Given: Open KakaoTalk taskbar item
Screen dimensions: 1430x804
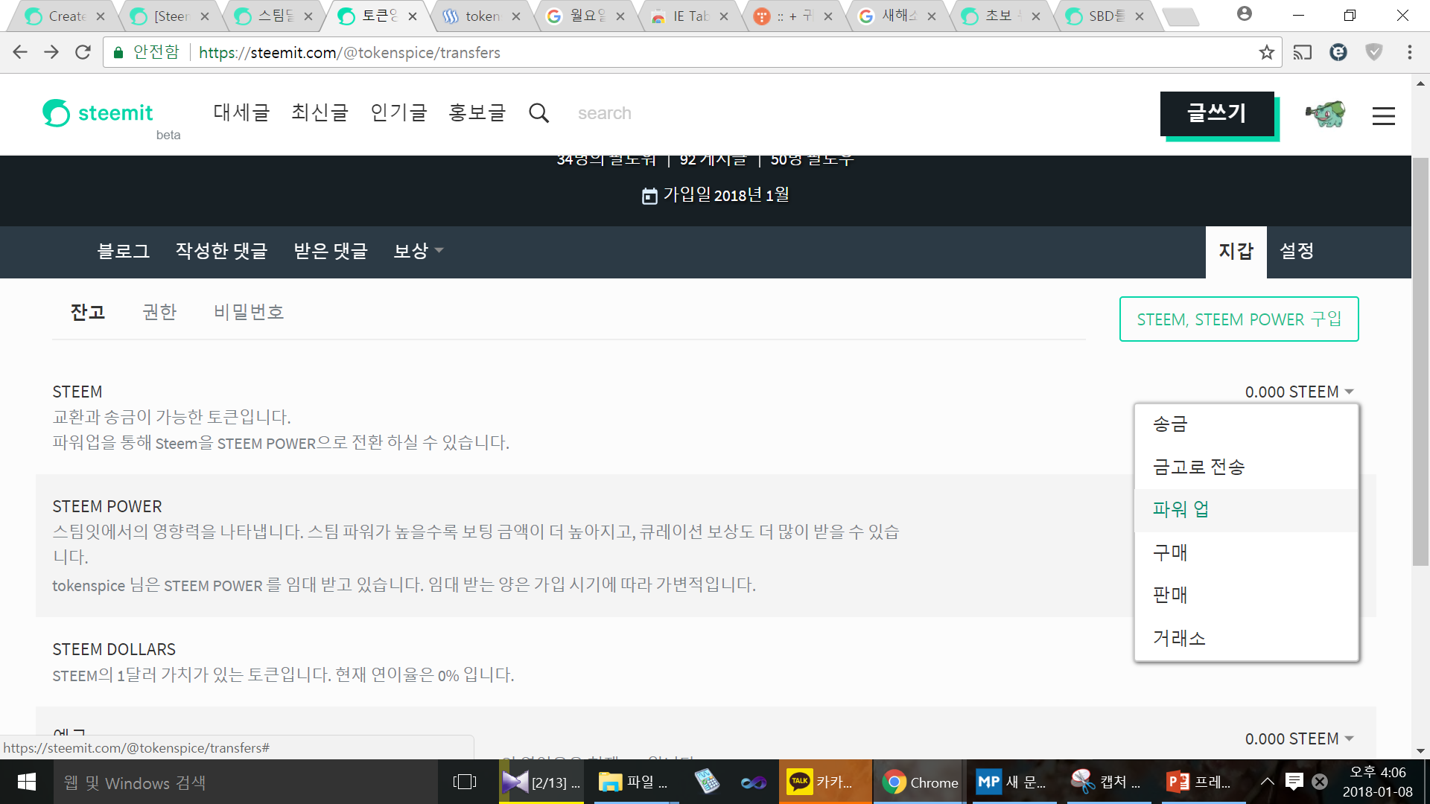Looking at the screenshot, I should pos(824,782).
